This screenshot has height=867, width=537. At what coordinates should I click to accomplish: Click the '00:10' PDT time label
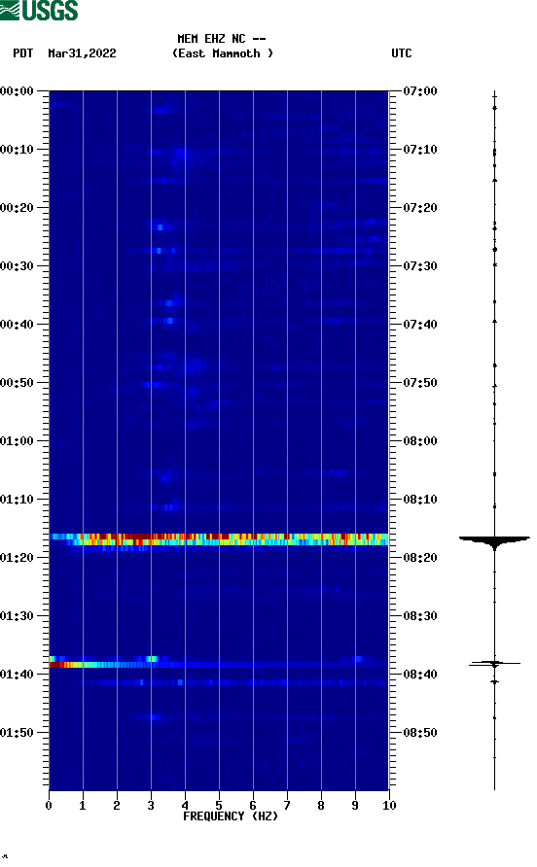click(x=18, y=150)
